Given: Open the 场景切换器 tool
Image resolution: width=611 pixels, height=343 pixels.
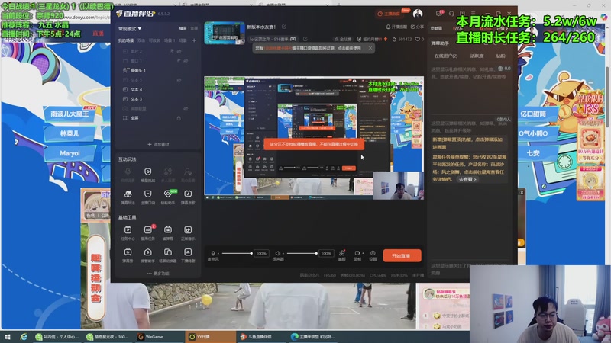Looking at the screenshot, I should click(168, 255).
